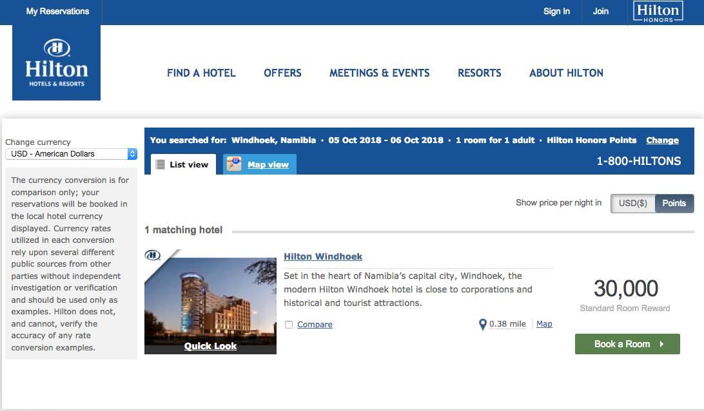This screenshot has width=704, height=411.
Task: Click the small Hilton brand badge on hotel image
Action: point(153,255)
